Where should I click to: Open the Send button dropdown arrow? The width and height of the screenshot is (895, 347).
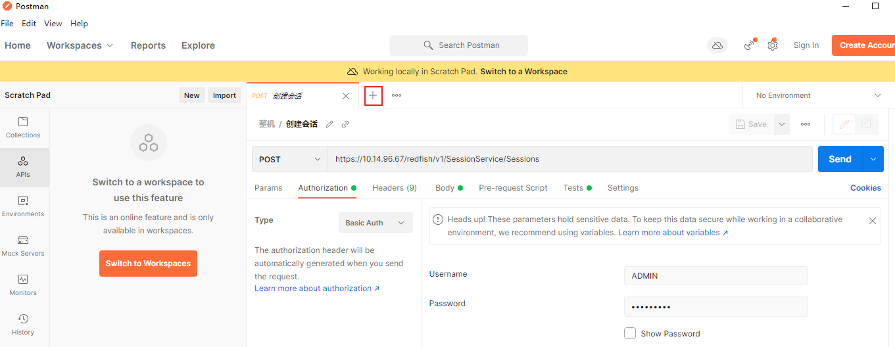pos(873,159)
